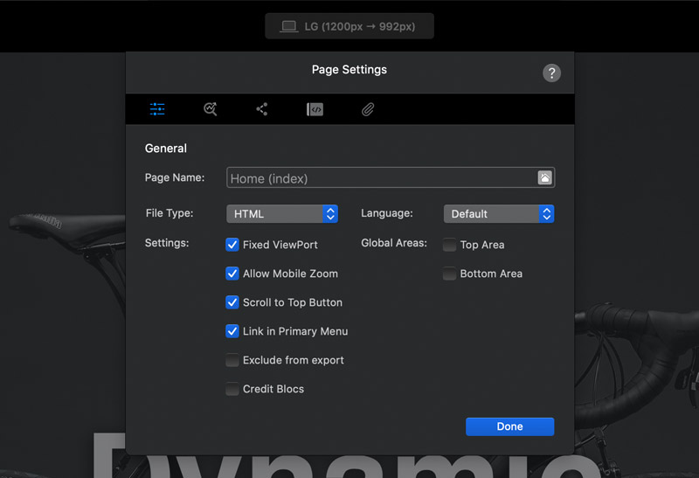699x478 pixels.
Task: Enable the Top Area global area checkbox
Action: (449, 245)
